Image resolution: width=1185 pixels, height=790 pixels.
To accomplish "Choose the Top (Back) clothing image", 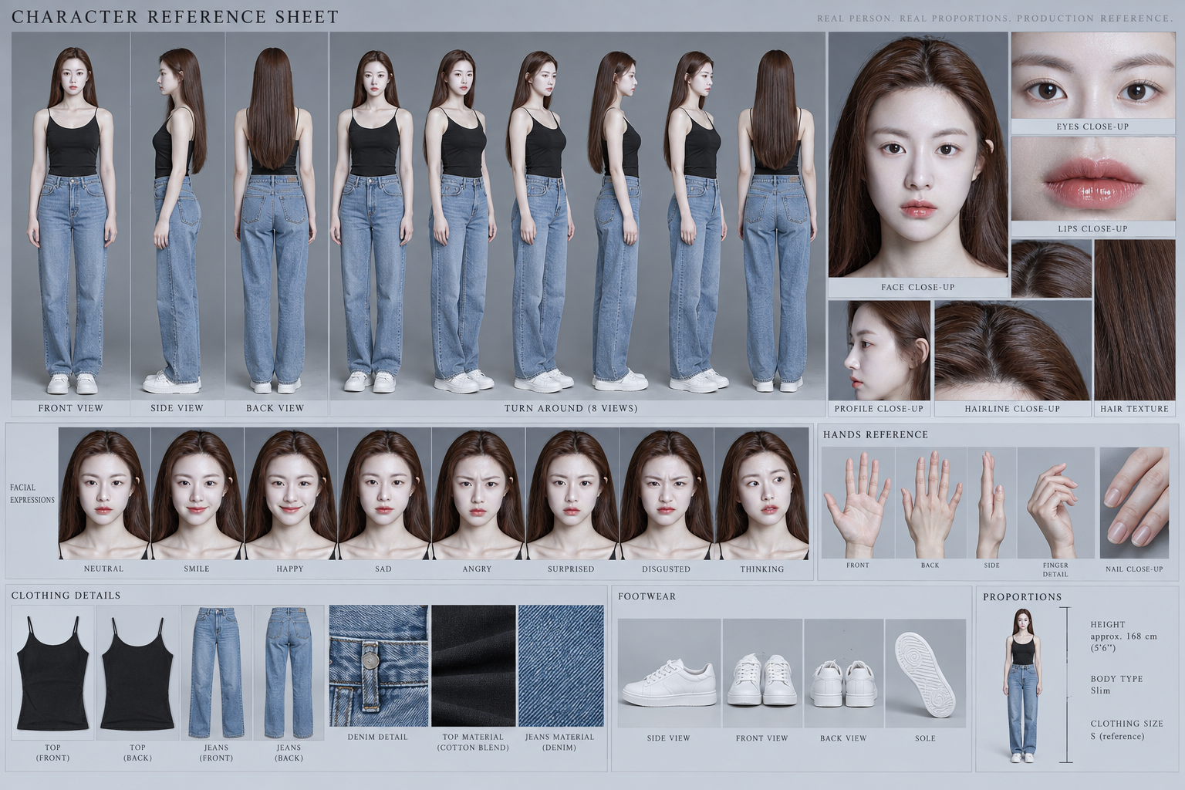I will point(138,673).
